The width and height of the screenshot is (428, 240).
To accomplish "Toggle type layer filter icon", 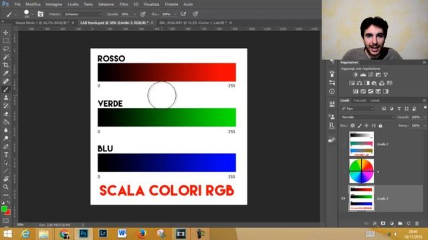I will [x=399, y=109].
